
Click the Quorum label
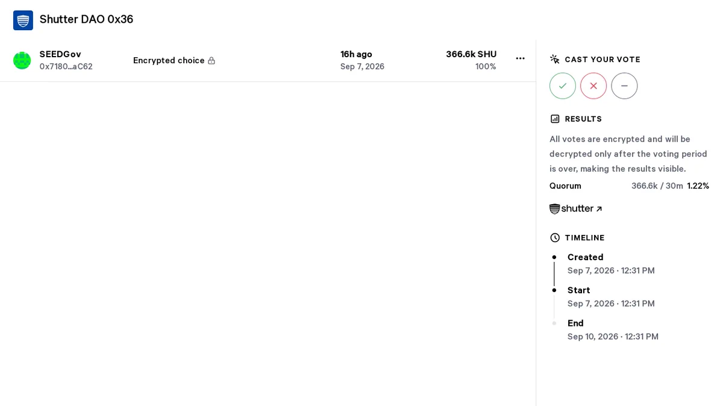pyautogui.click(x=565, y=186)
